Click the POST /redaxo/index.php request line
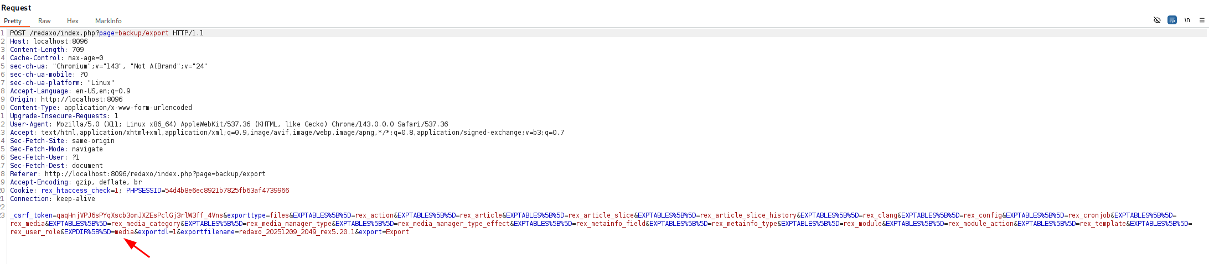 [107, 33]
